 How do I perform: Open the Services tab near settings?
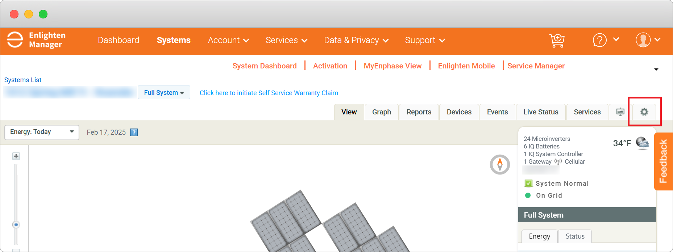coord(587,112)
